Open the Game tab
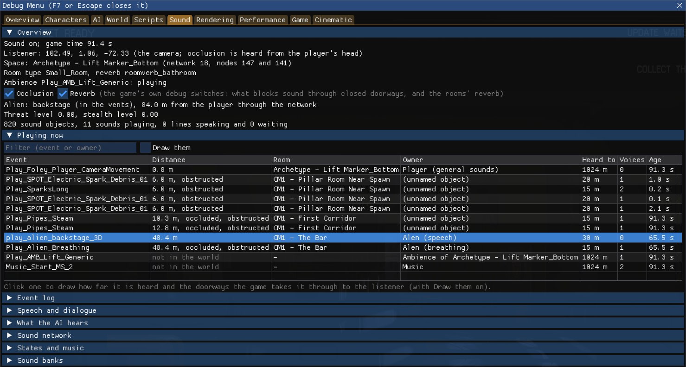Viewport: 686px width, 367px height. (300, 20)
